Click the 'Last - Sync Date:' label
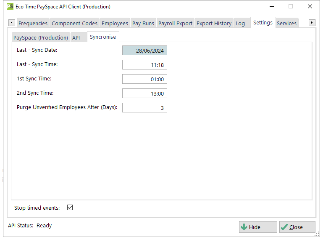The width and height of the screenshot is (323, 240). tap(37, 50)
